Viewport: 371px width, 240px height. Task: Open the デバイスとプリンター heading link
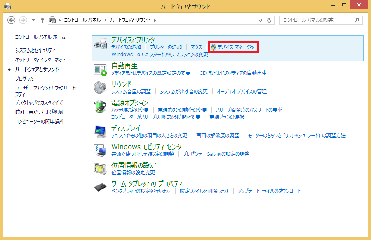click(136, 40)
